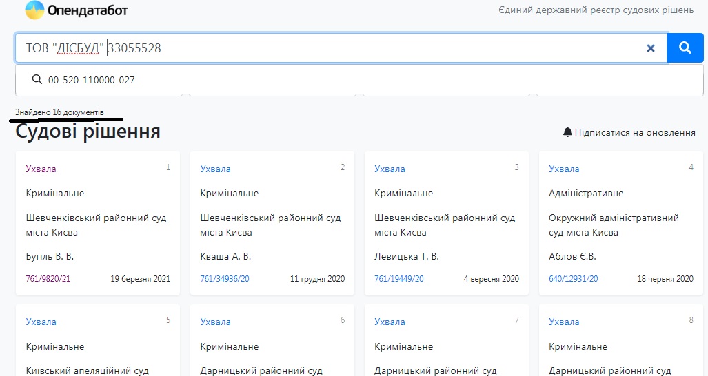708x376 pixels.
Task: Open the Ухвала link in card 6
Action: pos(215,322)
